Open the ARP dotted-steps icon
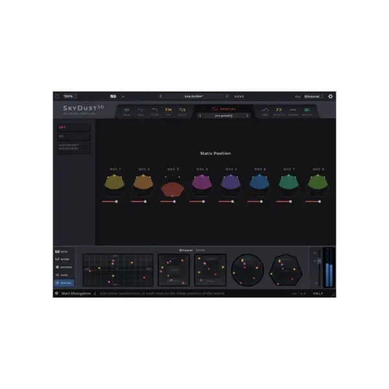 pyautogui.click(x=265, y=112)
